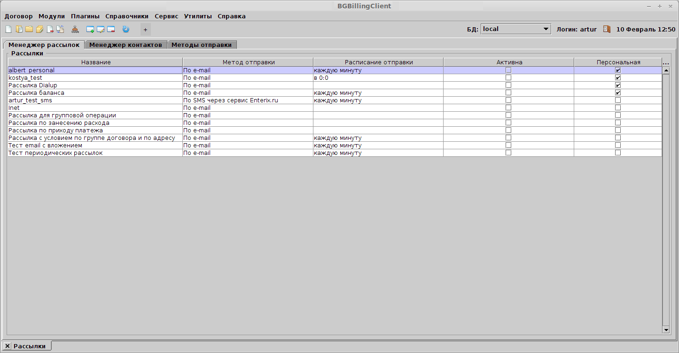679x353 pixels.
Task: Click the stamp icon in the toolbar
Action: tap(75, 29)
